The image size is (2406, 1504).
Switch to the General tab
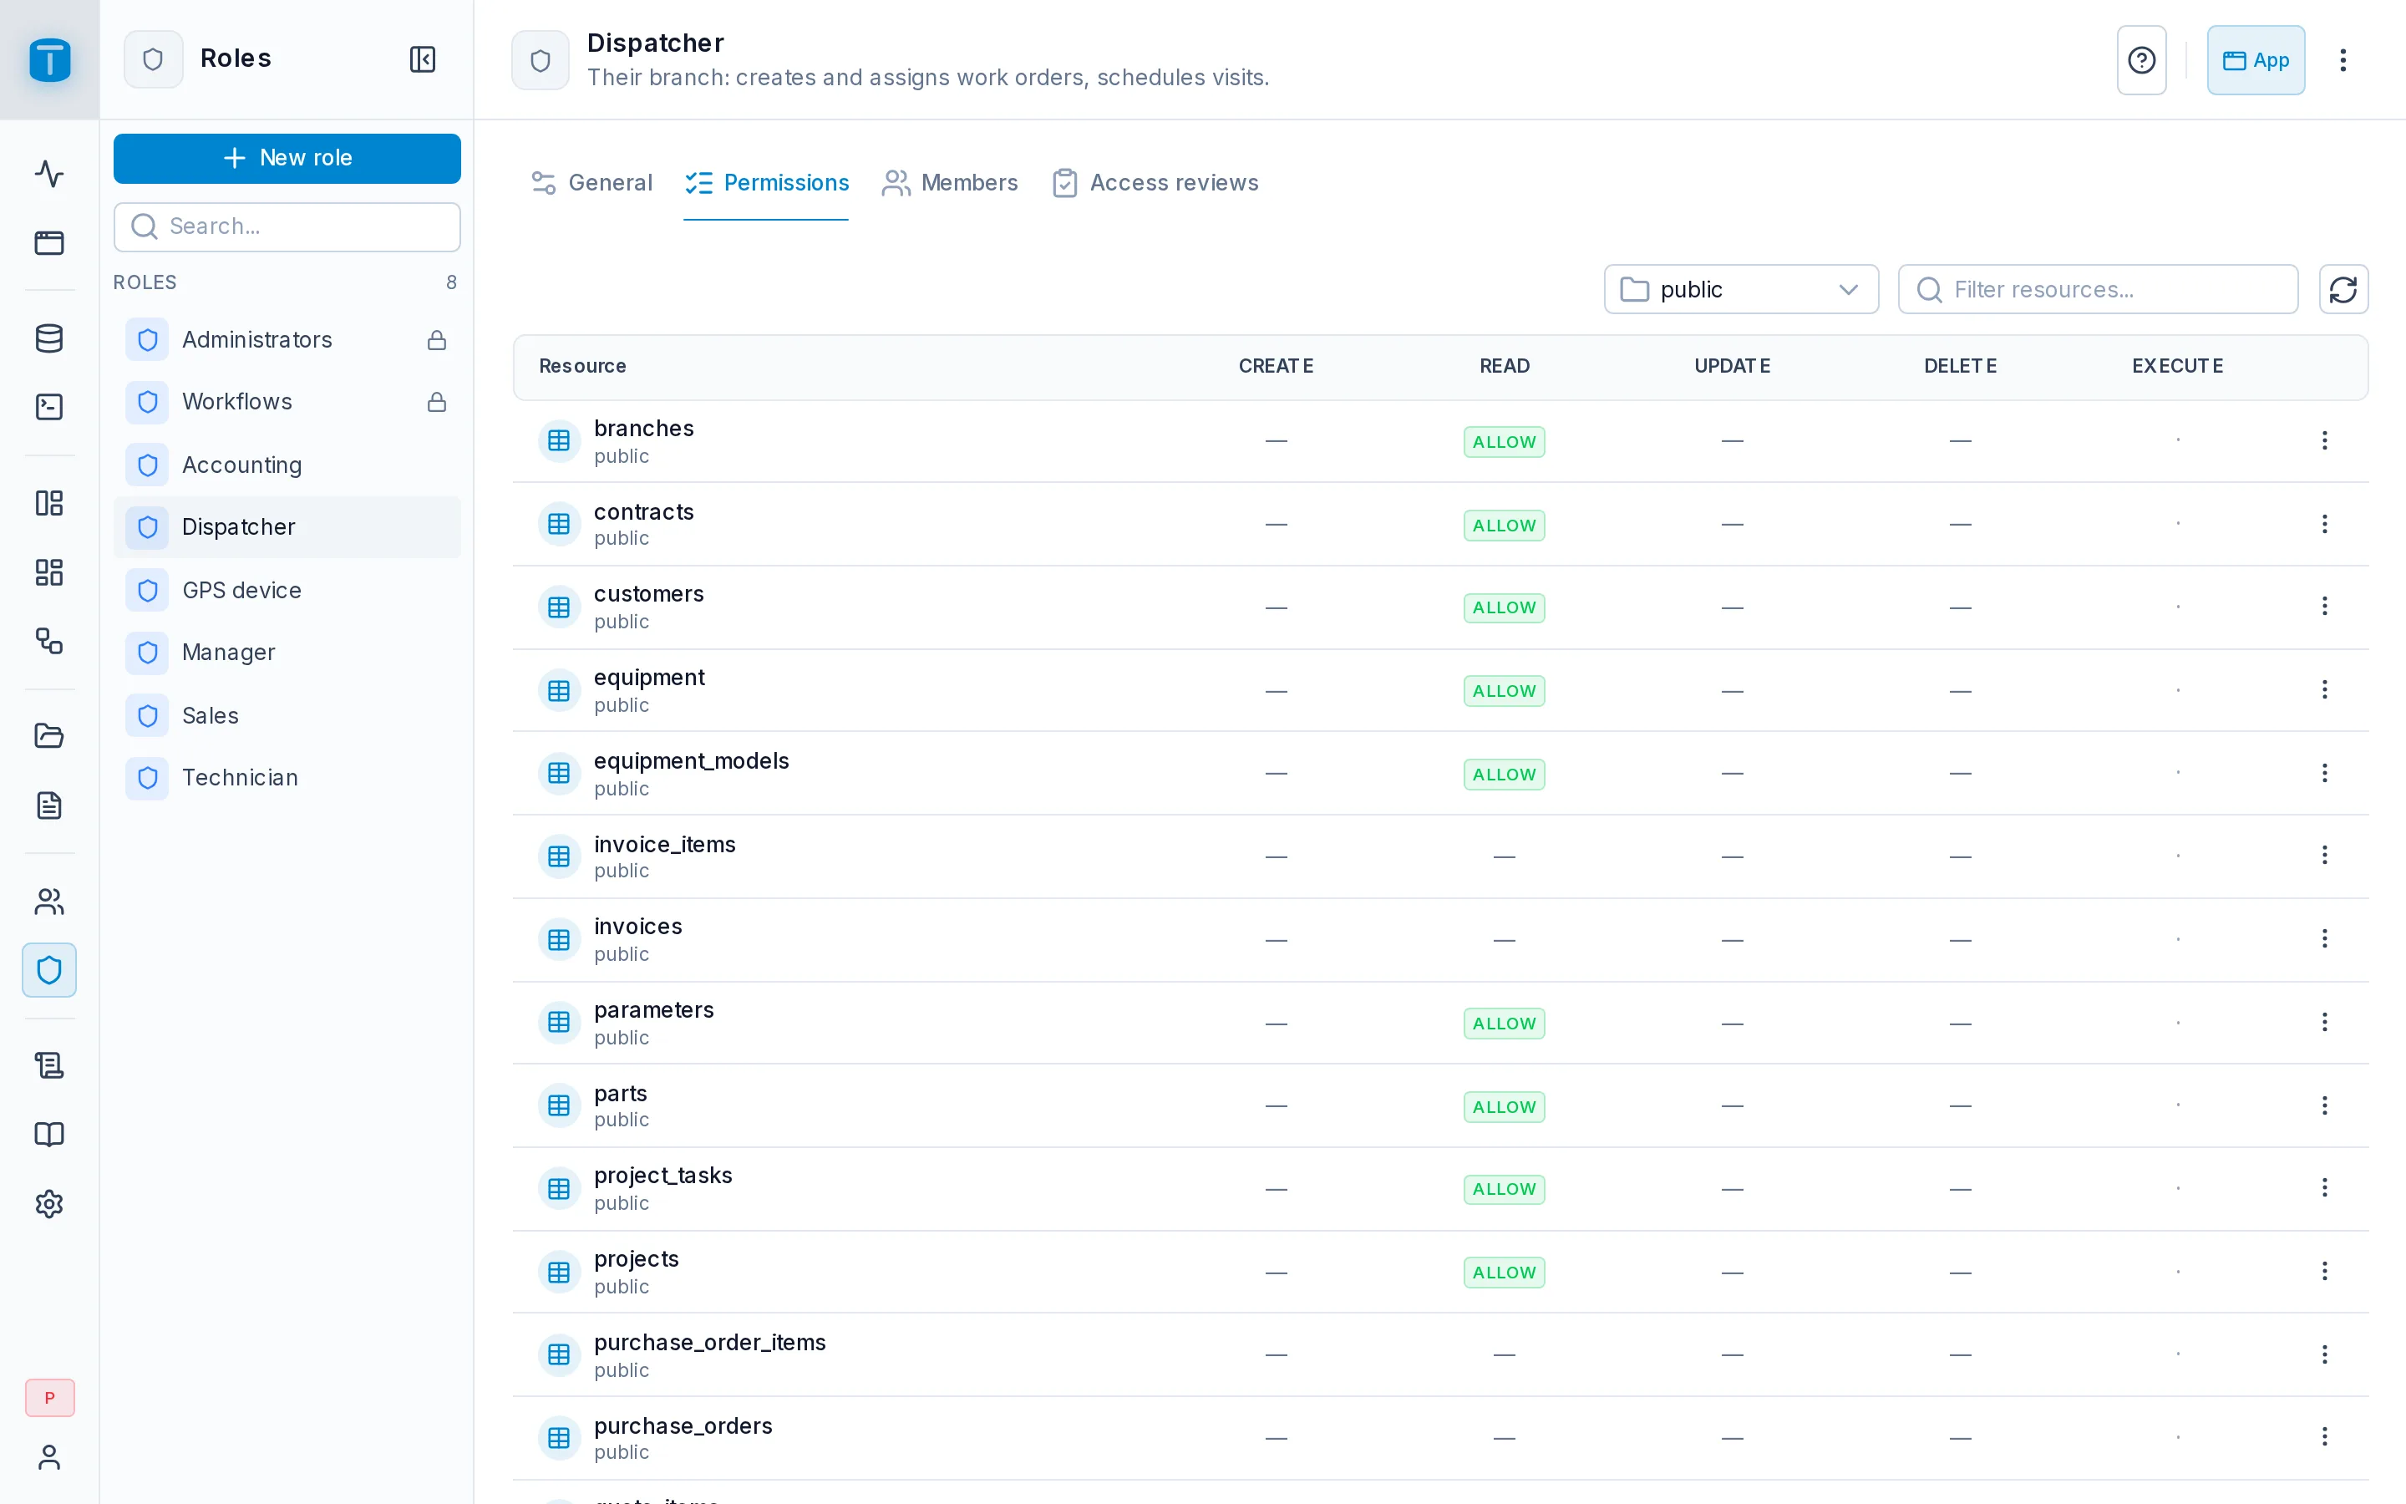[x=591, y=183]
